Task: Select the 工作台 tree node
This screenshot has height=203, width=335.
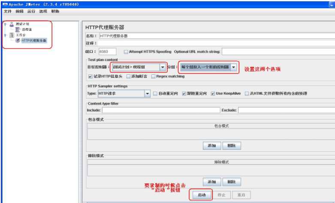Action: click(21, 35)
